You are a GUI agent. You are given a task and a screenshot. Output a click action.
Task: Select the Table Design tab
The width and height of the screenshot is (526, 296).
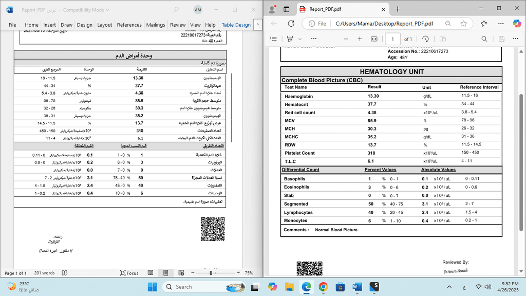pyautogui.click(x=236, y=25)
